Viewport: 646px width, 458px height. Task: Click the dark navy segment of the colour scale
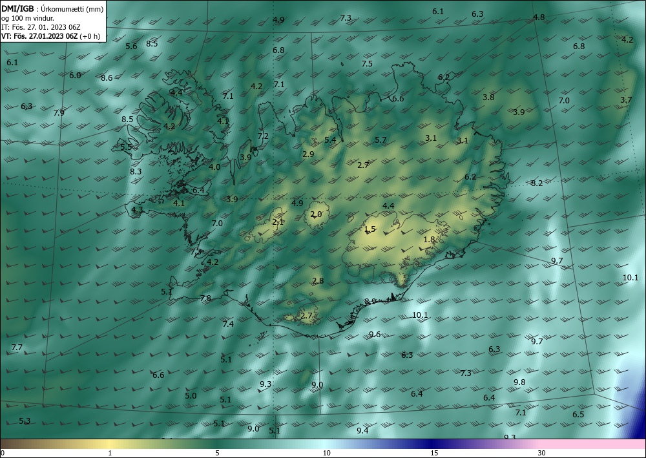[433, 444]
